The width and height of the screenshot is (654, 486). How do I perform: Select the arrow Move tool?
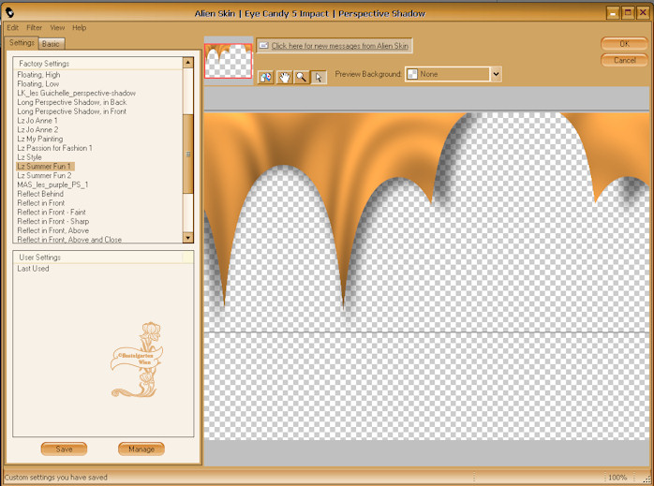(319, 77)
